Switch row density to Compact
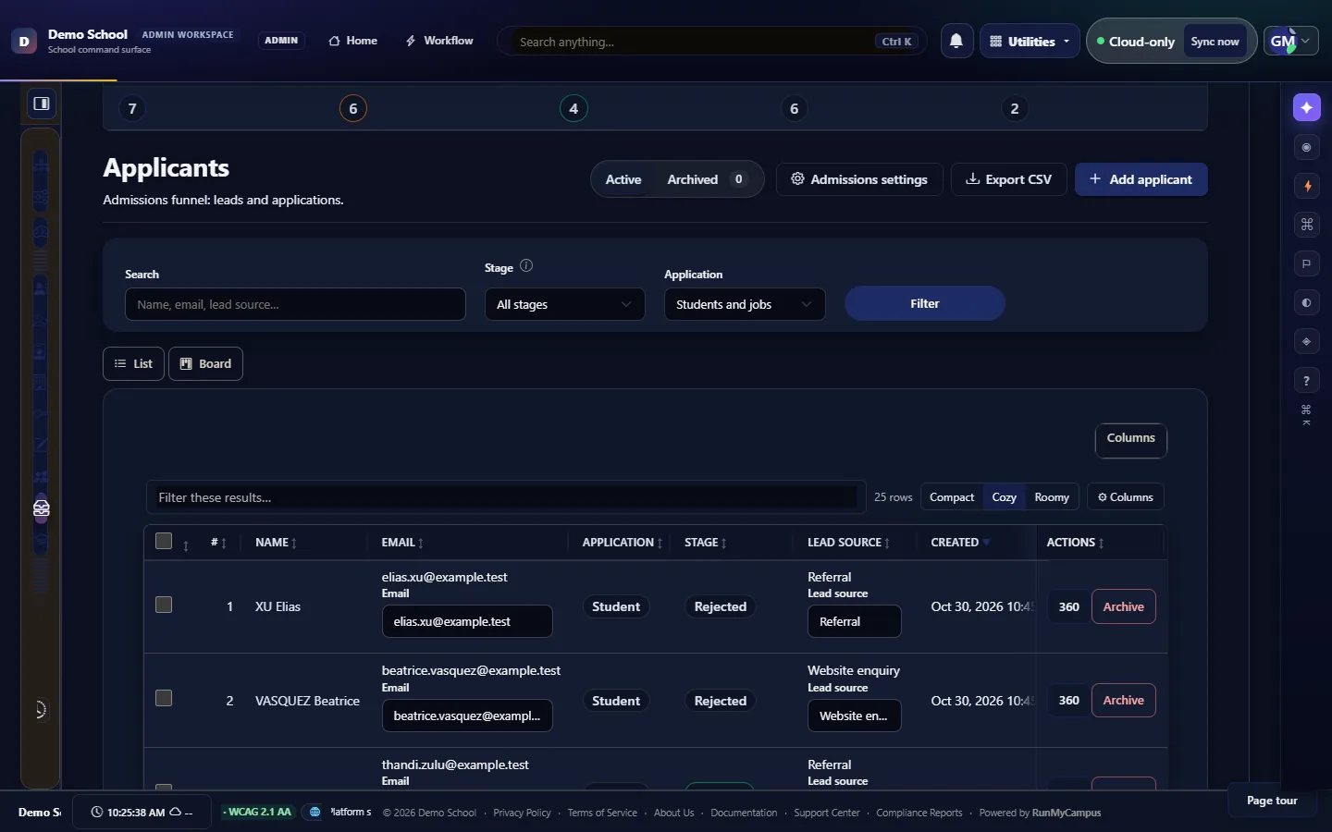Image resolution: width=1332 pixels, height=832 pixels. point(952,497)
